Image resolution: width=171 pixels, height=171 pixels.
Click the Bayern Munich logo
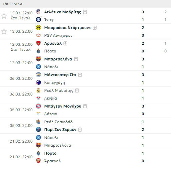coord(38,106)
